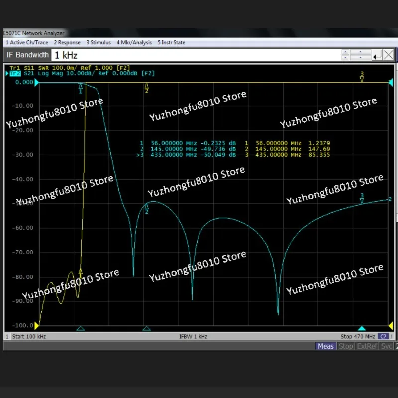Image resolution: width=398 pixels, height=398 pixels.
Task: Click the yellow reference arrow at -100.0
Action: [36, 326]
